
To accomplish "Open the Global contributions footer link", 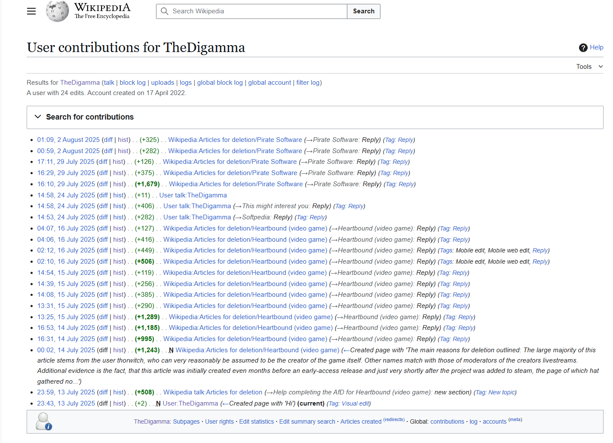I will click(447, 421).
